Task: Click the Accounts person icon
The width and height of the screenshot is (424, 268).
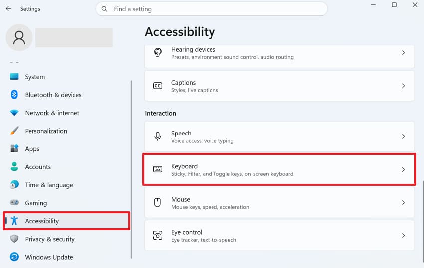Action: 14,167
